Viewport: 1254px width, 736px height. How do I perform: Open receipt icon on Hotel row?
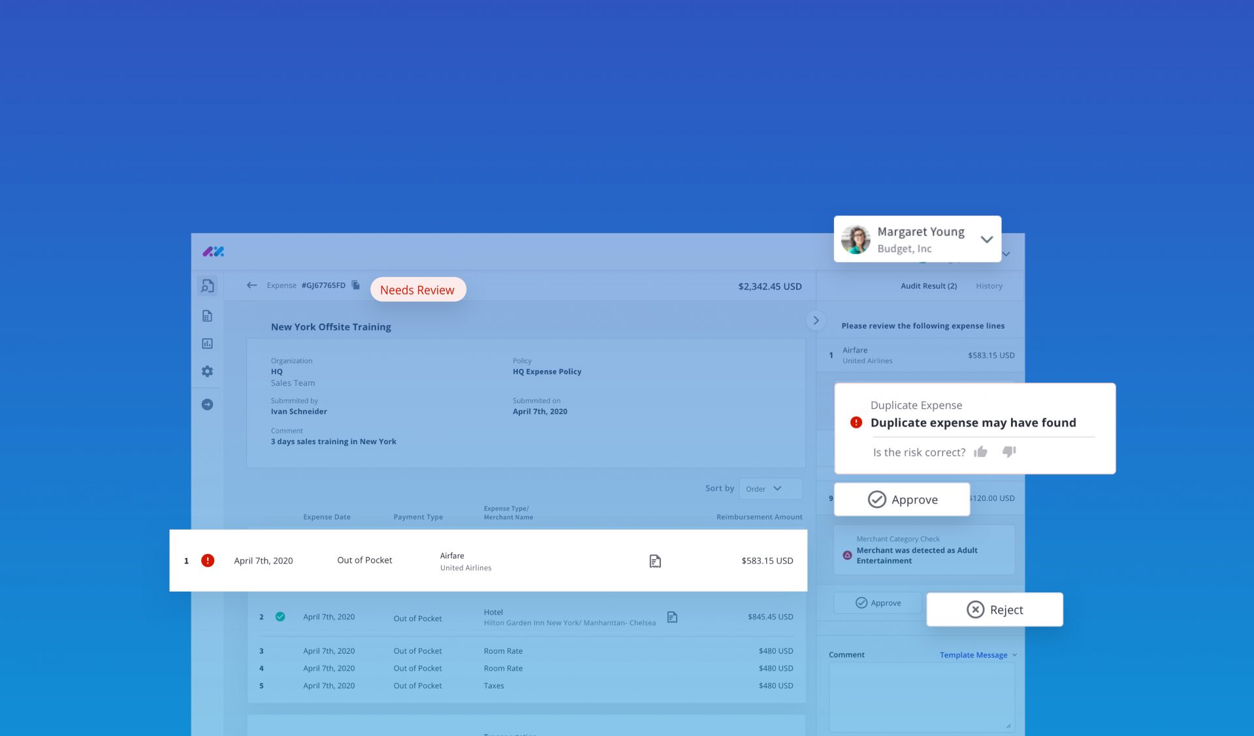672,617
